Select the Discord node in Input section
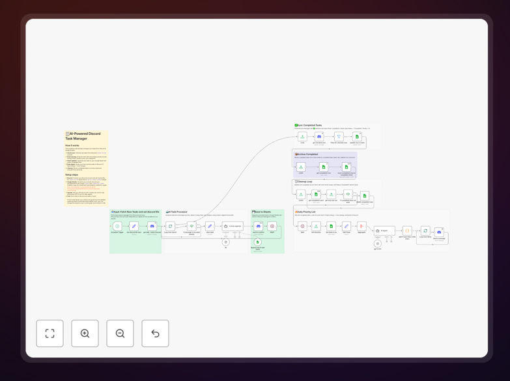 point(152,226)
